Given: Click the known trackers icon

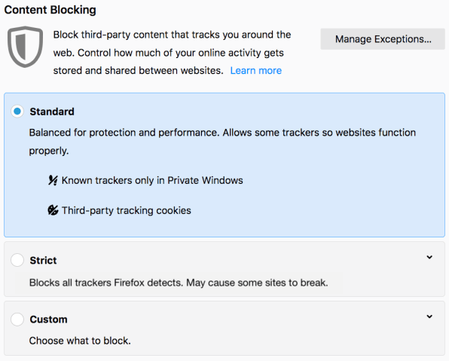Looking at the screenshot, I should (53, 180).
